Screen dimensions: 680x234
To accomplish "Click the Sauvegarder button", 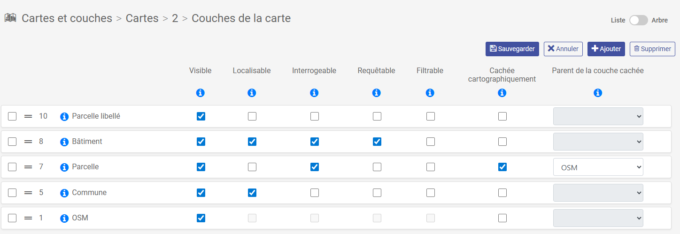I will pyautogui.click(x=512, y=49).
